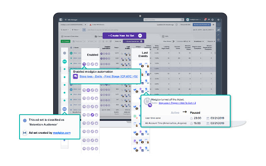
Task: Click M logo beside Ad set created by
Action: [25, 133]
